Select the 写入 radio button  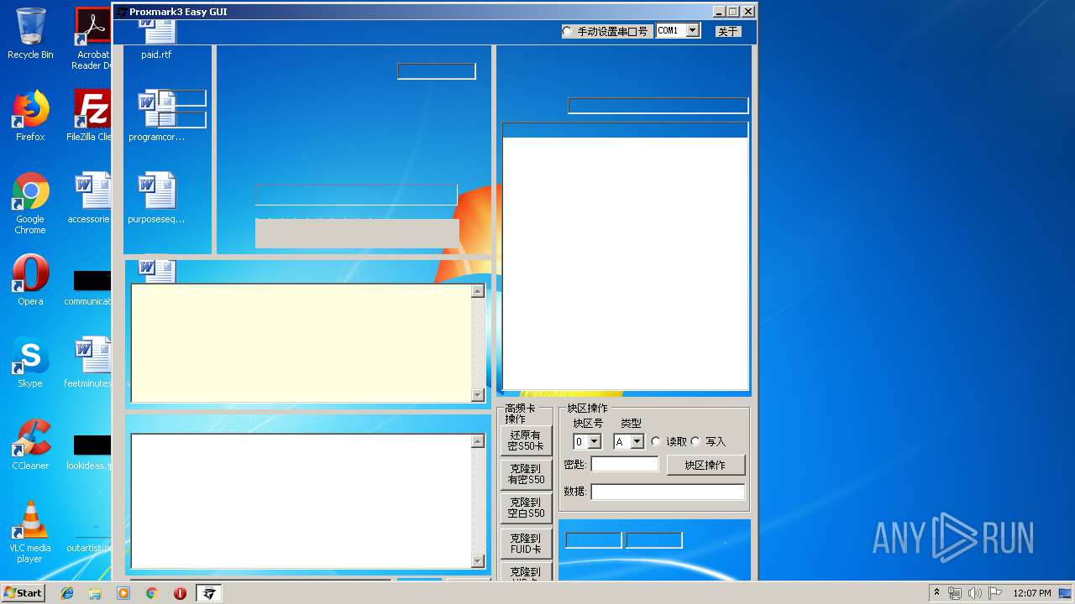695,441
